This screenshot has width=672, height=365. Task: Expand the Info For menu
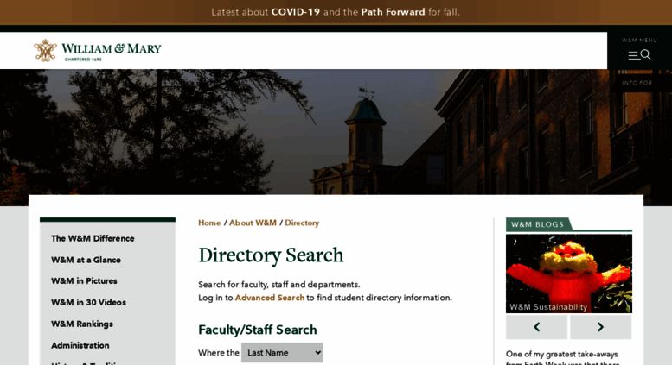tap(637, 83)
